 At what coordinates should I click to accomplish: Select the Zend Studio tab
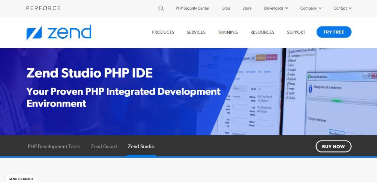141,146
